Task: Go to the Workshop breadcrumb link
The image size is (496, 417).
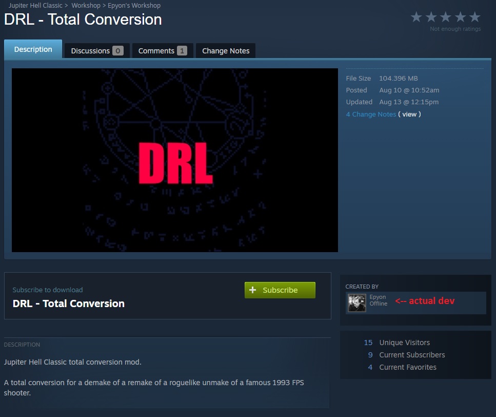Action: tap(86, 5)
